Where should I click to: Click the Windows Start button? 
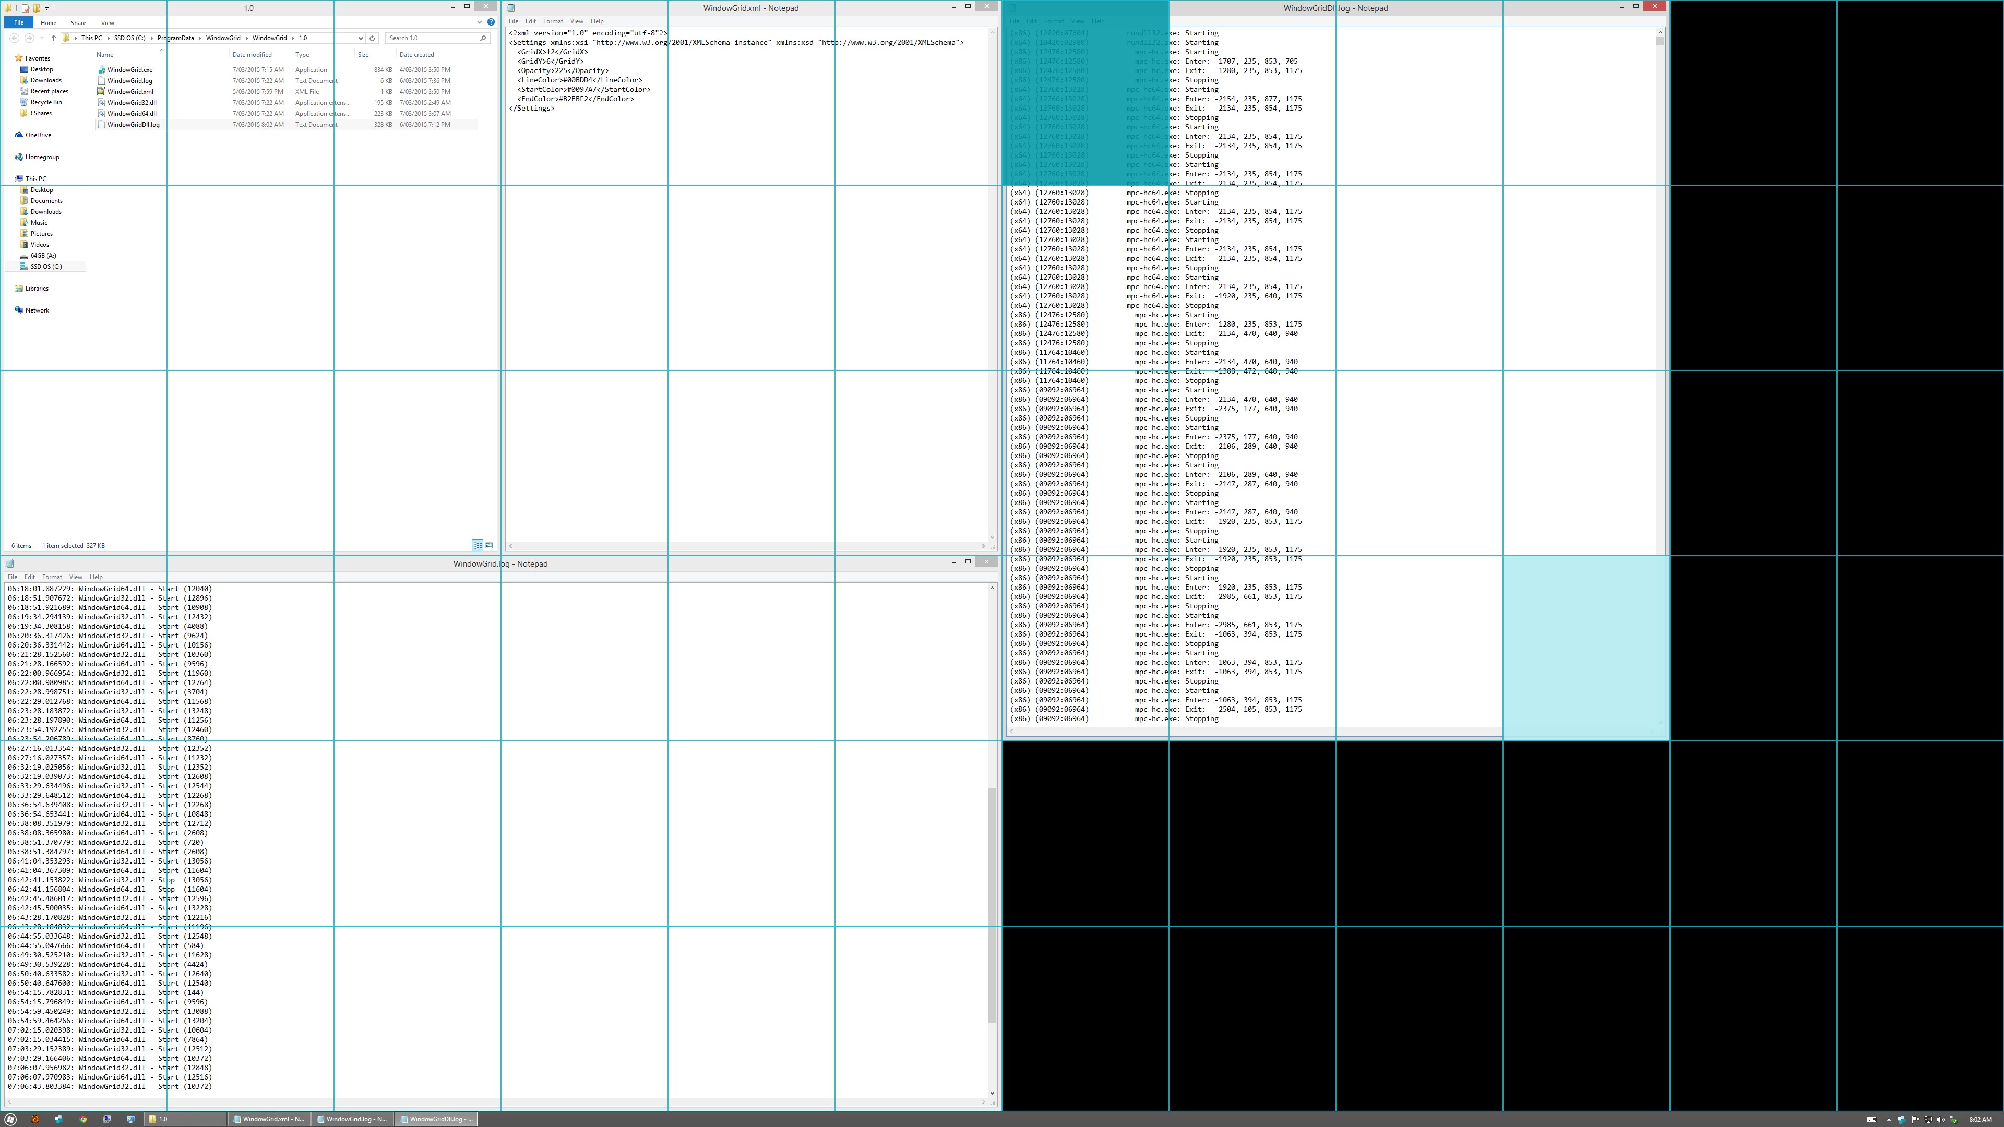click(x=10, y=1119)
